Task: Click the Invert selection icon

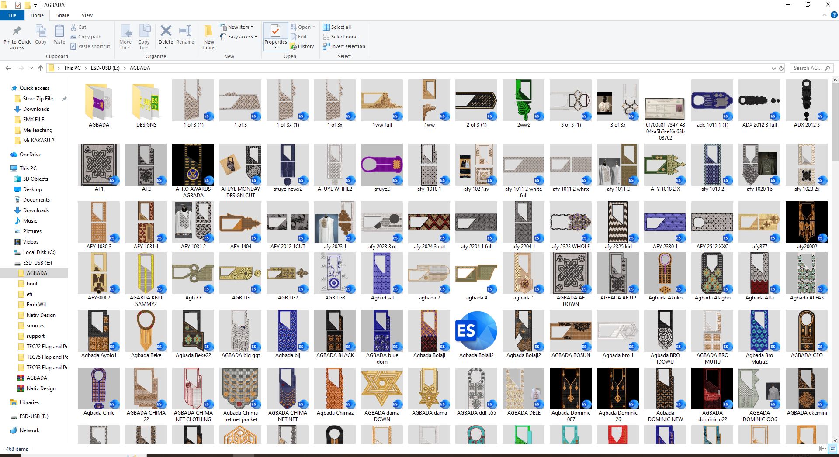Action: click(x=326, y=46)
